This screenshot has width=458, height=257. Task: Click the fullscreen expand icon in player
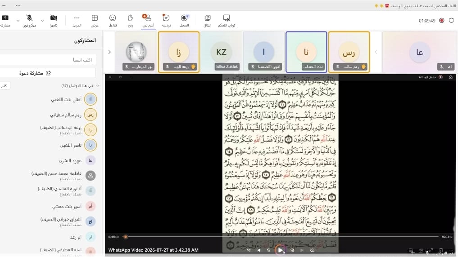[431, 251]
